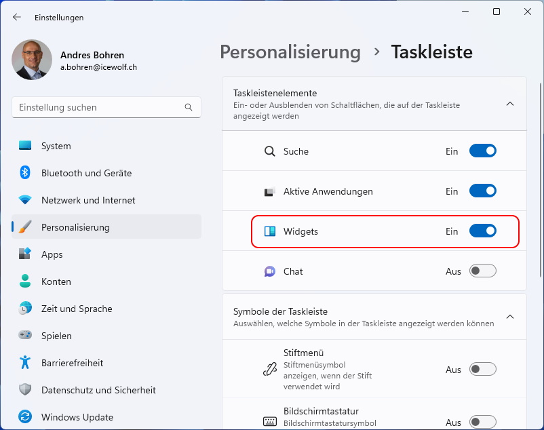Turn off the Widgets toggle
The height and width of the screenshot is (430, 544).
click(482, 231)
